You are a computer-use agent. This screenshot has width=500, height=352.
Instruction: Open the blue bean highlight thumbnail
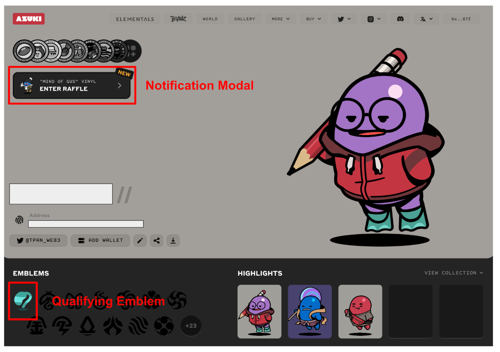tap(310, 312)
